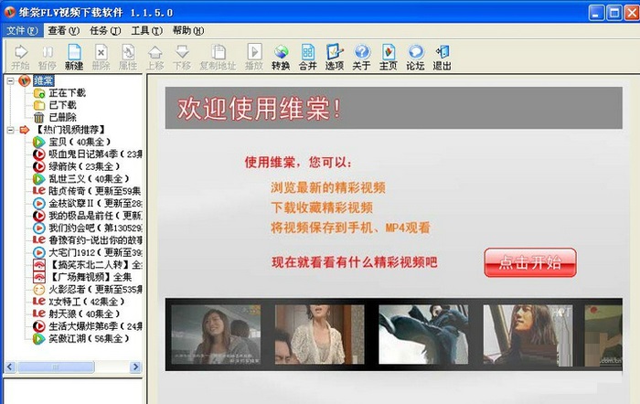Open the 文件(F) menu
The image size is (640, 404).
pyautogui.click(x=23, y=30)
